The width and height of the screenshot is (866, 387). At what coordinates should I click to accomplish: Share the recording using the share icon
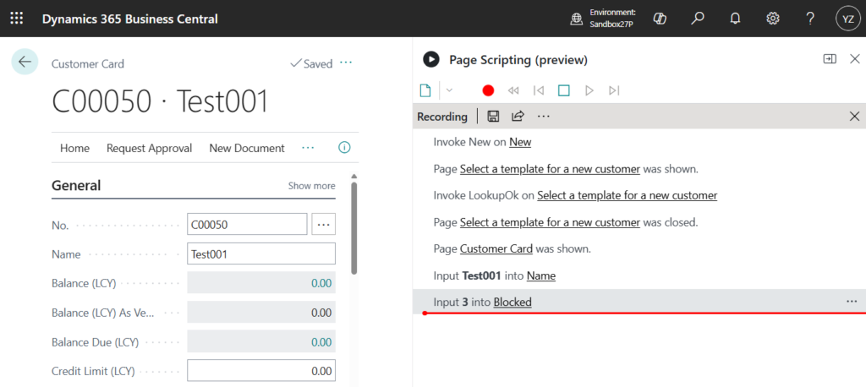[x=518, y=117]
